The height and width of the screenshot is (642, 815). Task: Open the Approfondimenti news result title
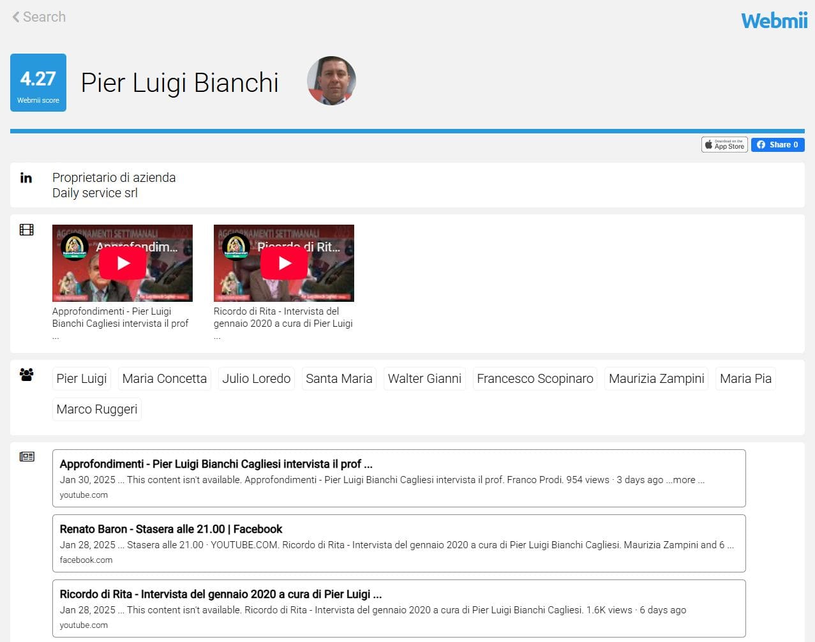[x=216, y=464]
